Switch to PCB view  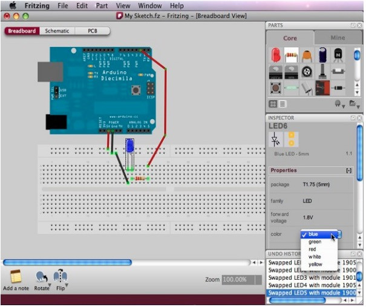point(93,31)
